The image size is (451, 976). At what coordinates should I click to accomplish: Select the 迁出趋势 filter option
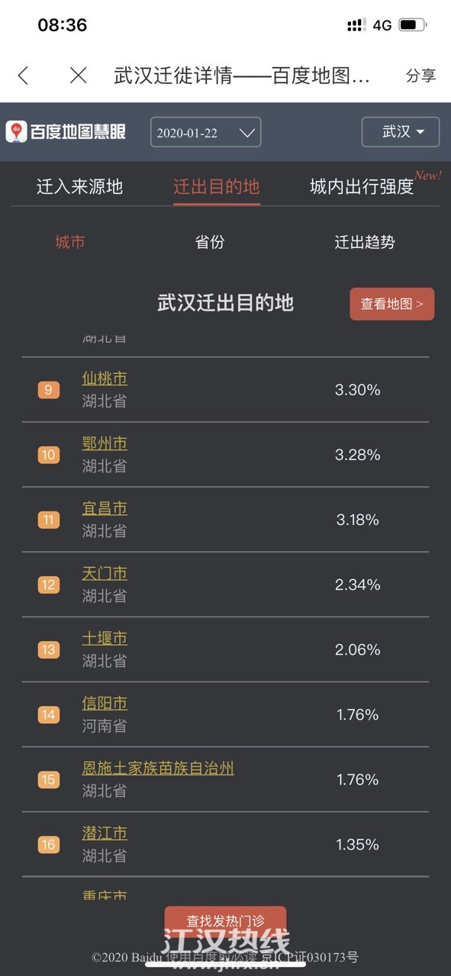(x=365, y=243)
